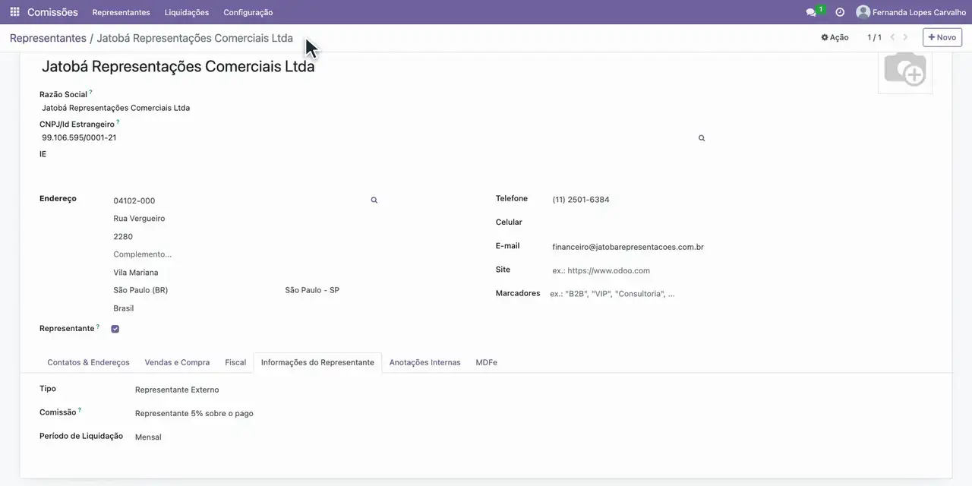Click the Site field placeholder
The height and width of the screenshot is (486, 972).
click(601, 270)
